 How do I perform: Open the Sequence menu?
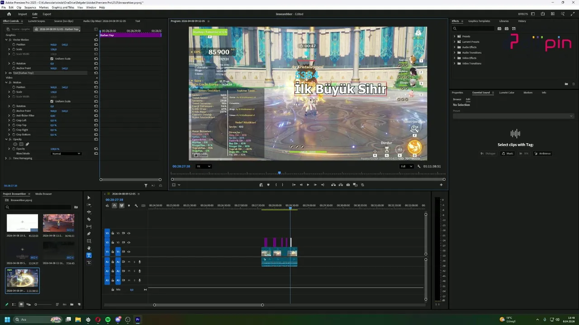(x=30, y=8)
